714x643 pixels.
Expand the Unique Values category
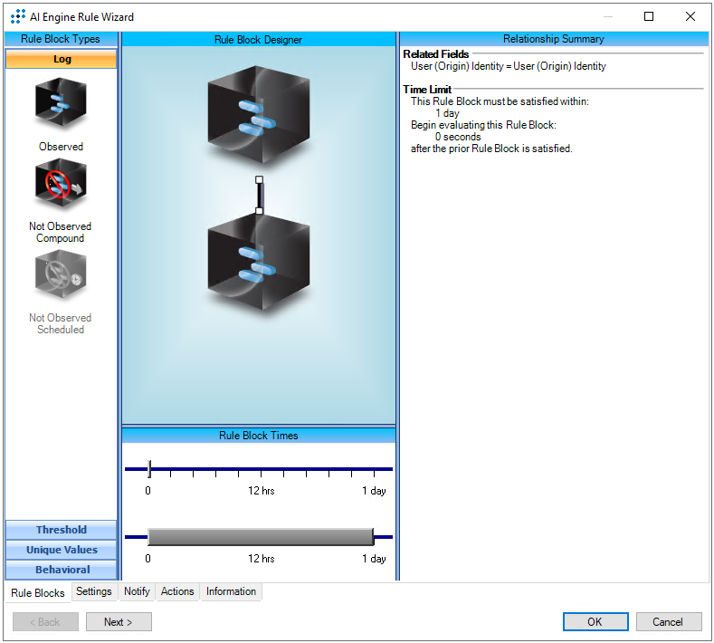[62, 550]
